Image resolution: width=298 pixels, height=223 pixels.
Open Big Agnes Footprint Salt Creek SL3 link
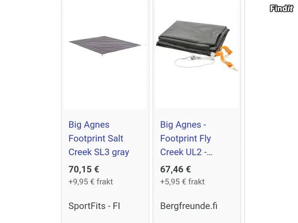coord(99,138)
